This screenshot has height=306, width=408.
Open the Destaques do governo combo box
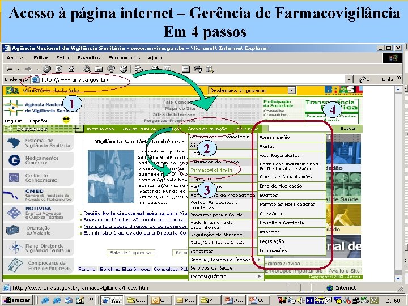[x=252, y=90]
